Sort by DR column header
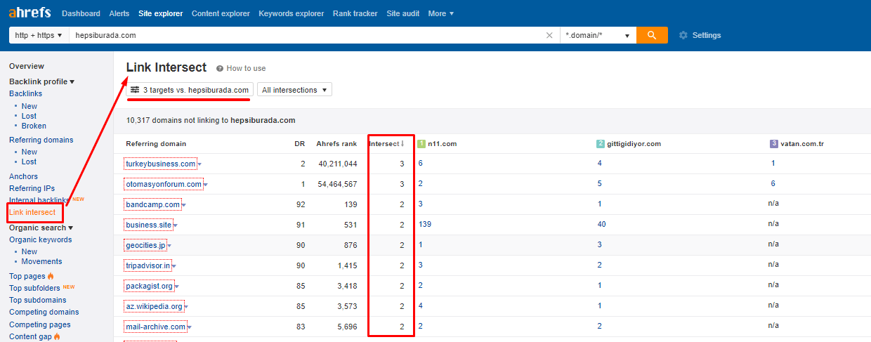Viewport: 871px width, 342px height. [299, 144]
